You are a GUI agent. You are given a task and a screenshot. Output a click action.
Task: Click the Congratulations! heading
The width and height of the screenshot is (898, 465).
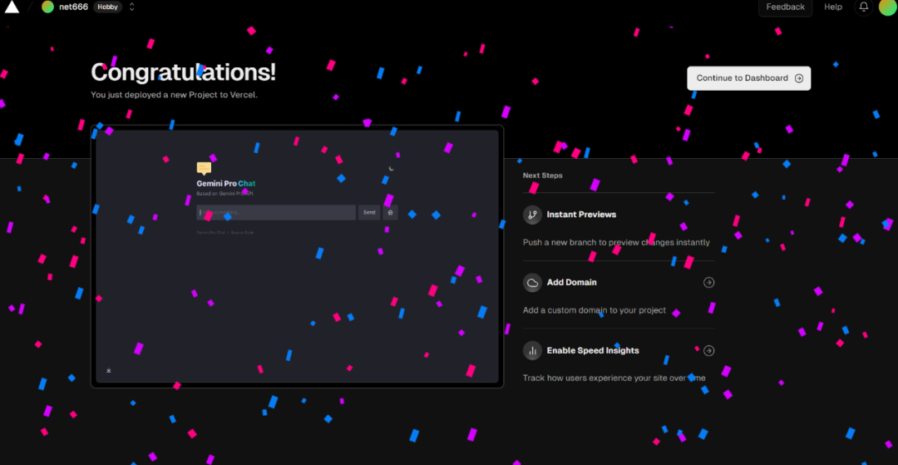click(183, 72)
